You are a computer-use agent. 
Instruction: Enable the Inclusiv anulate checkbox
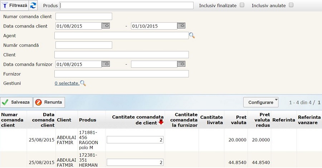coord(291,5)
